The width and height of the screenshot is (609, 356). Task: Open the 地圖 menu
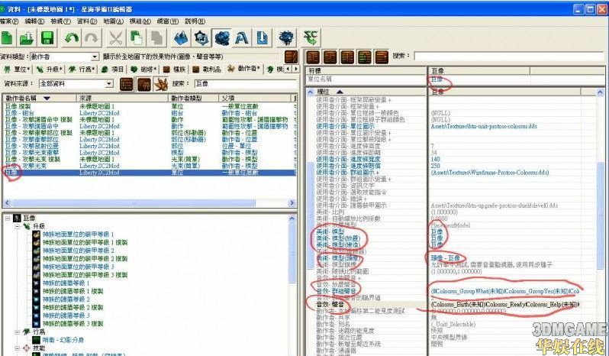114,21
